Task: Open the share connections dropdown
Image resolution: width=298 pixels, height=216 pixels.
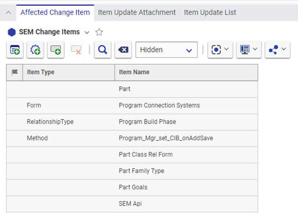Action: (x=277, y=50)
